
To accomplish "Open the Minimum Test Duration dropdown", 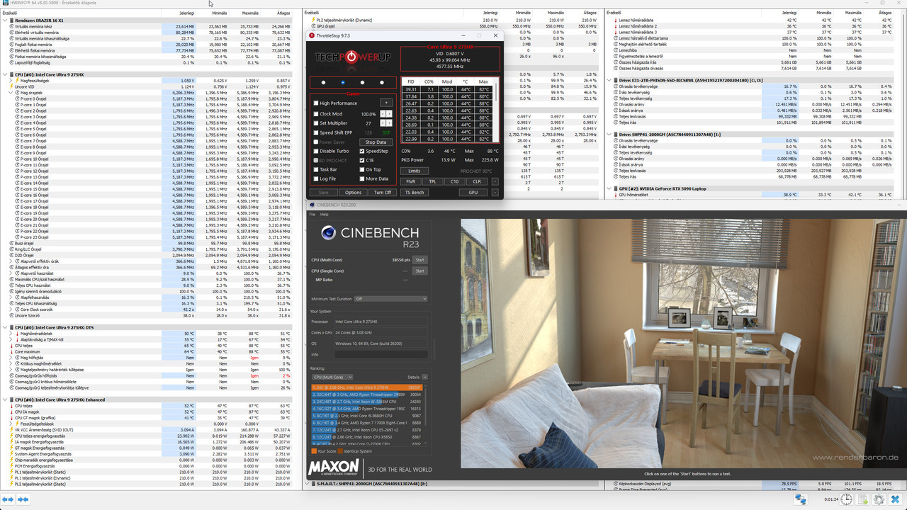I will coord(390,299).
